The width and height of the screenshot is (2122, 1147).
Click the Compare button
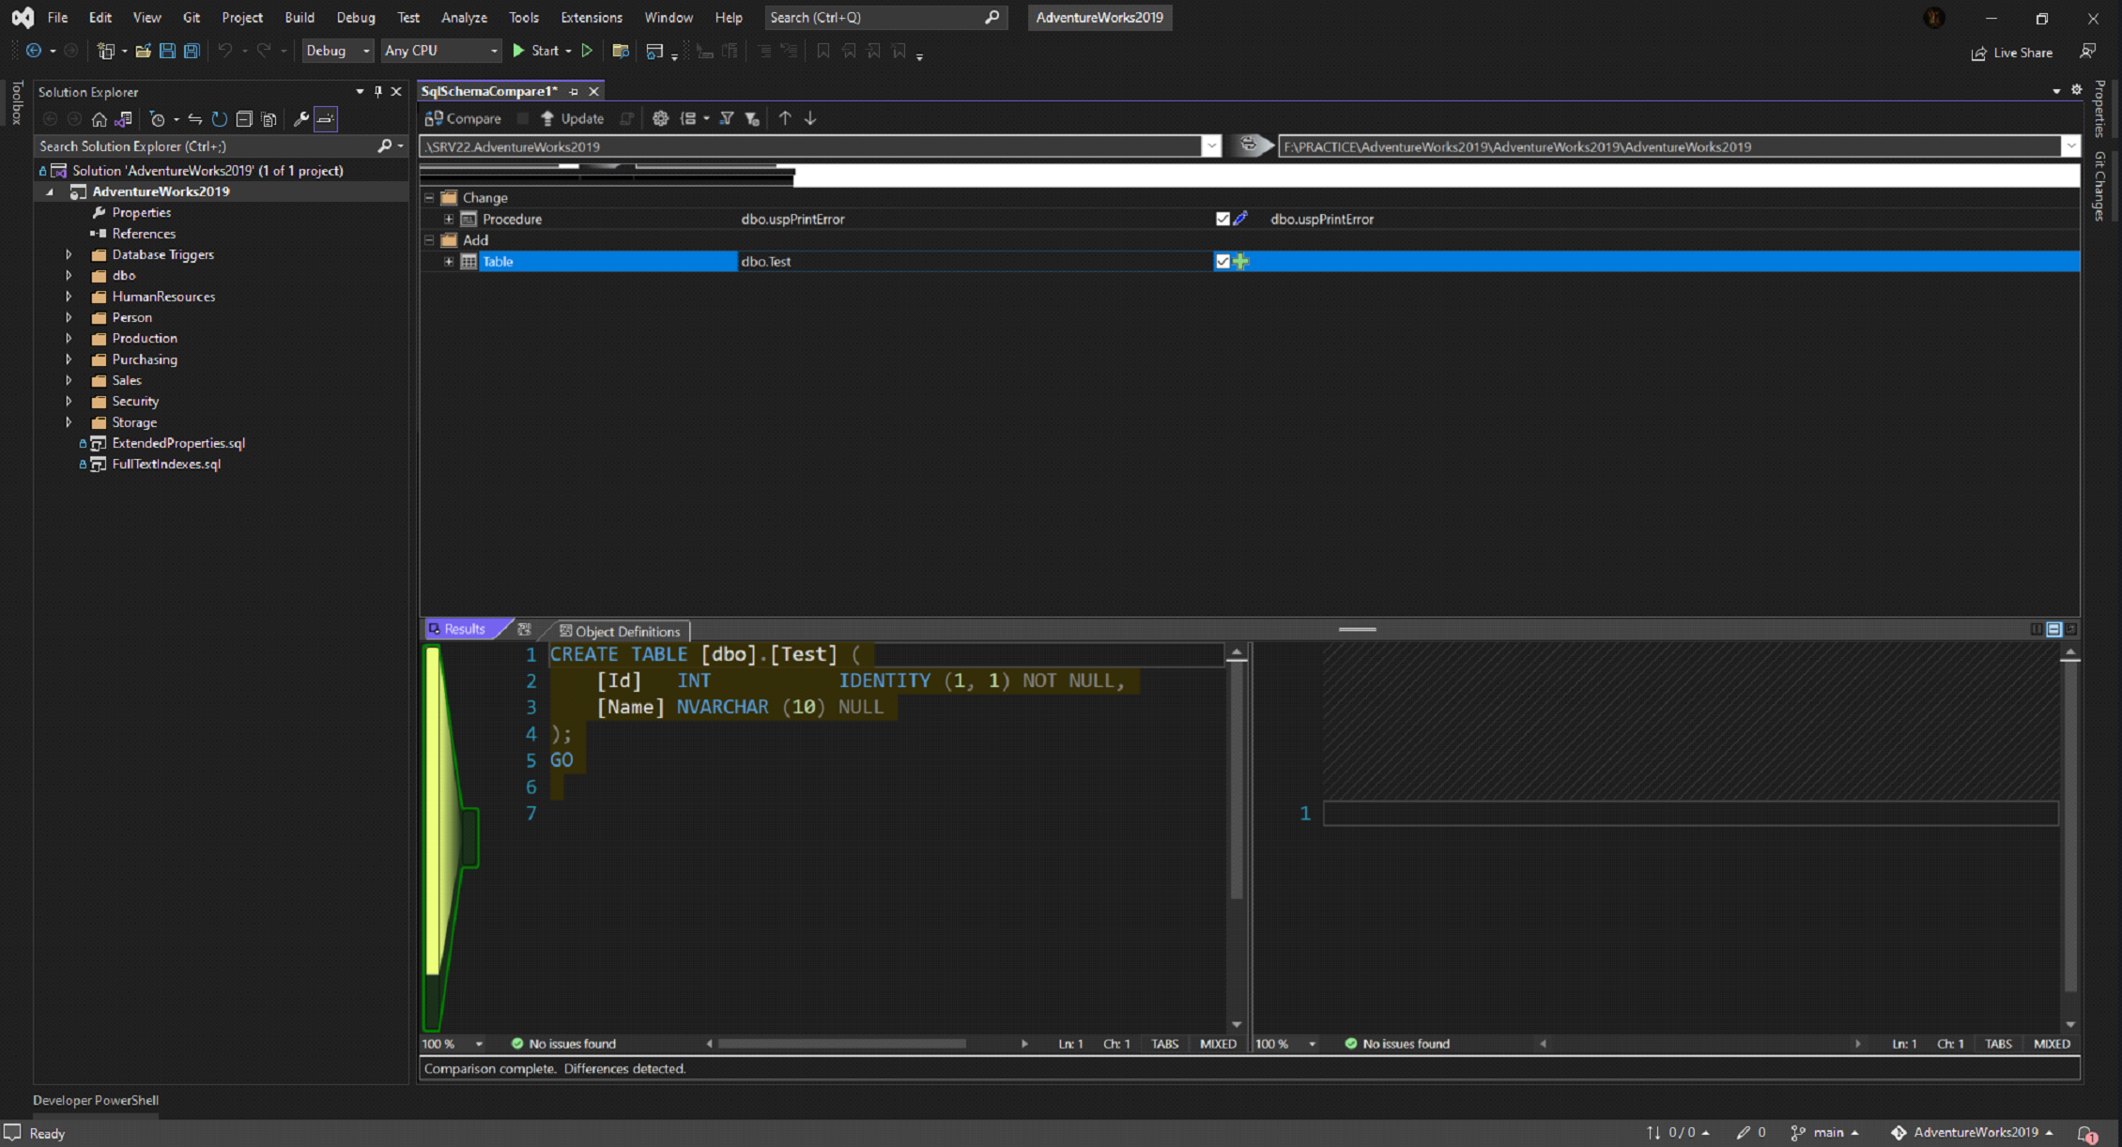(x=469, y=119)
